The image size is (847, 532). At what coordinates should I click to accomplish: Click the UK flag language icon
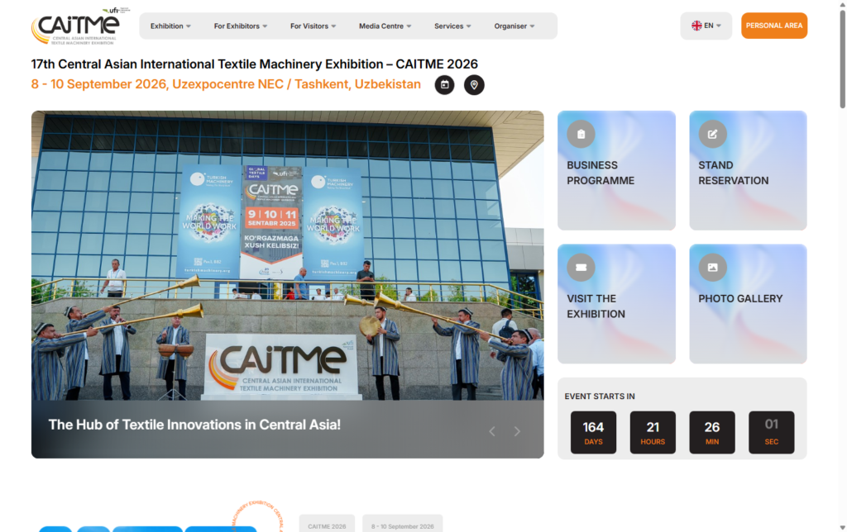696,26
